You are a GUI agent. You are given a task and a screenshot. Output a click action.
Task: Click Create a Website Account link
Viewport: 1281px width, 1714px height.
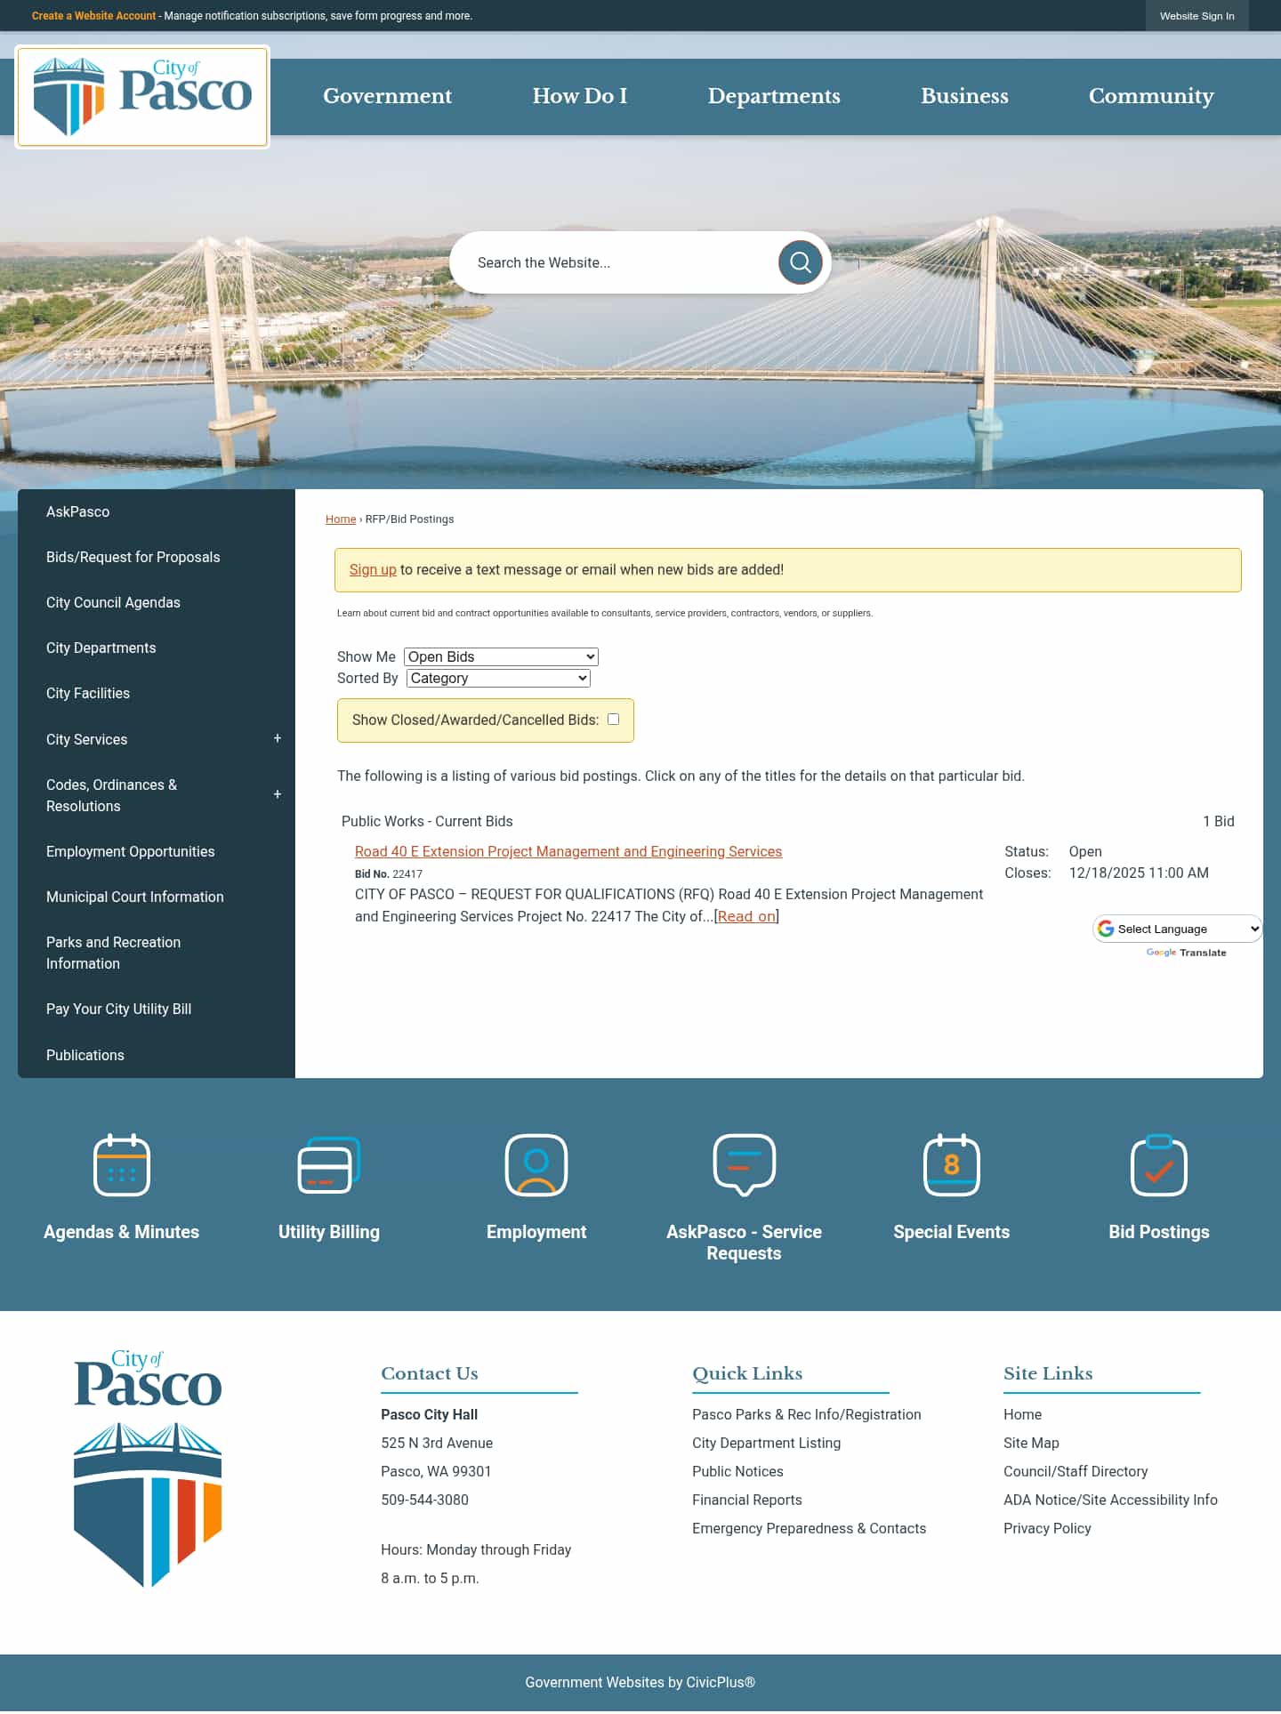93,16
